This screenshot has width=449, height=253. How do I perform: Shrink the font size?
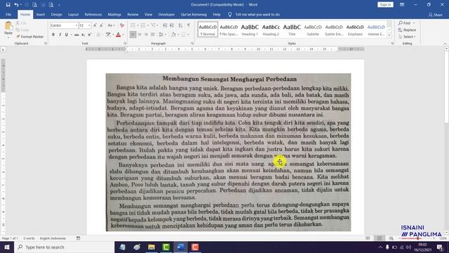coord(101,25)
